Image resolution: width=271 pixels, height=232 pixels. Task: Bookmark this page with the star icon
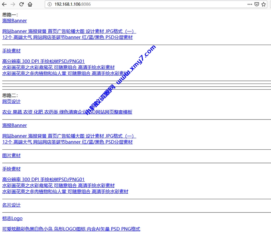coord(264,4)
